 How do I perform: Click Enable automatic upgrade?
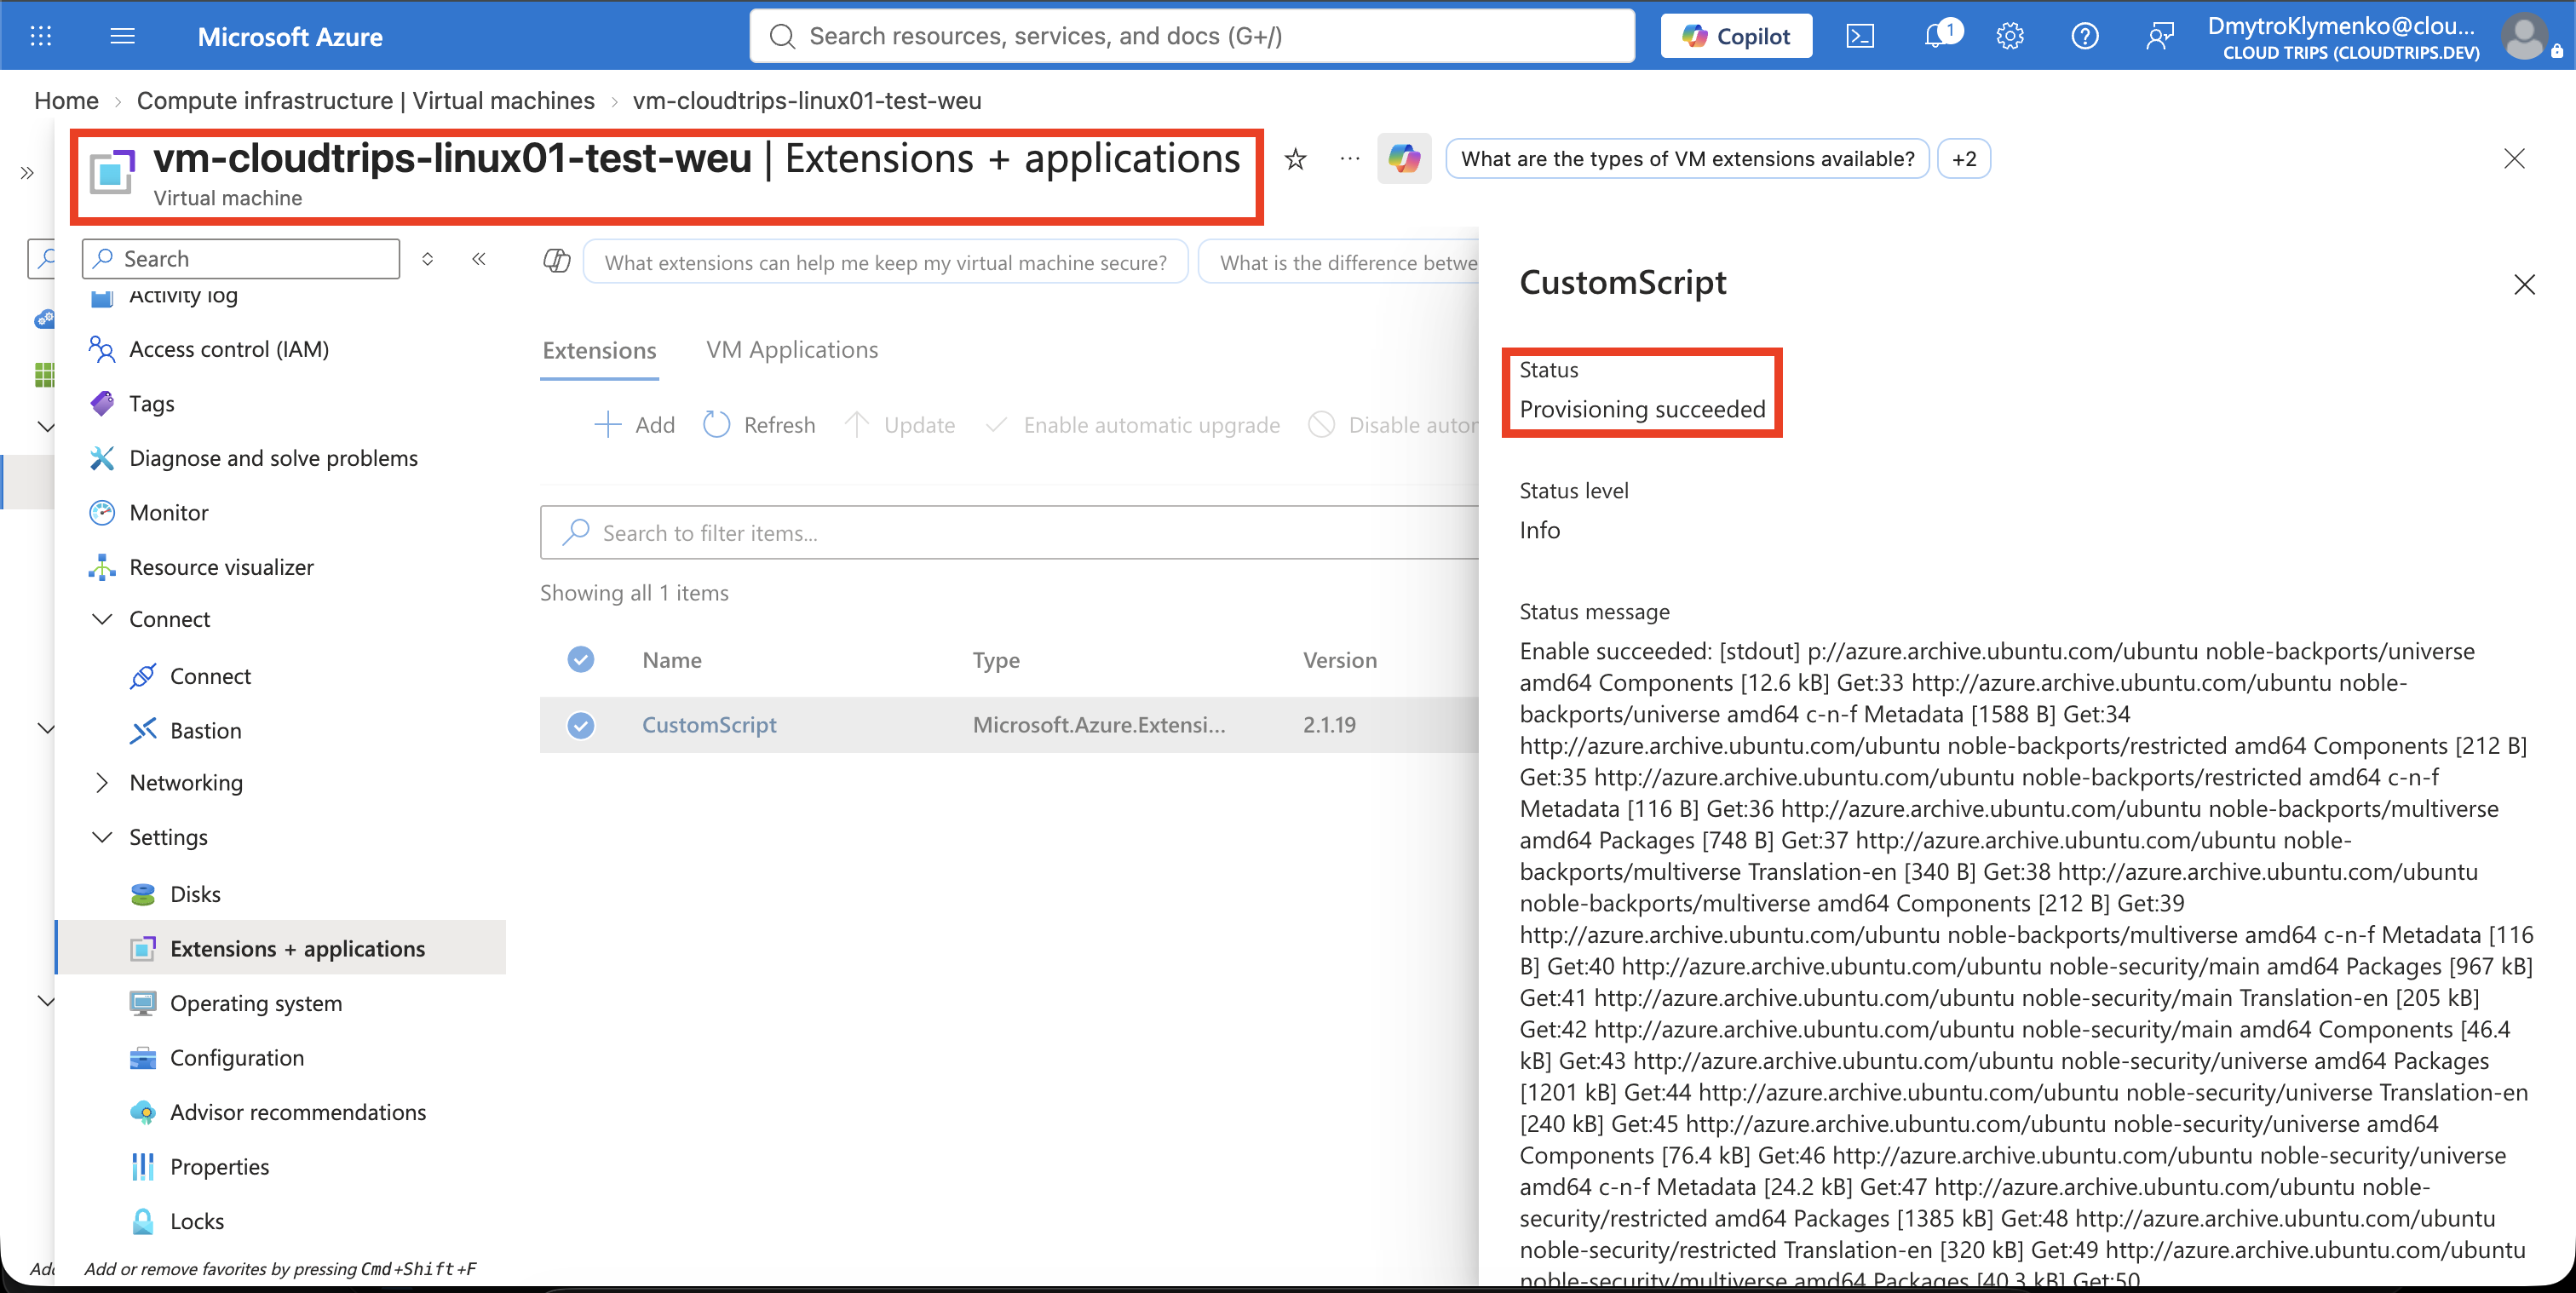(1132, 425)
